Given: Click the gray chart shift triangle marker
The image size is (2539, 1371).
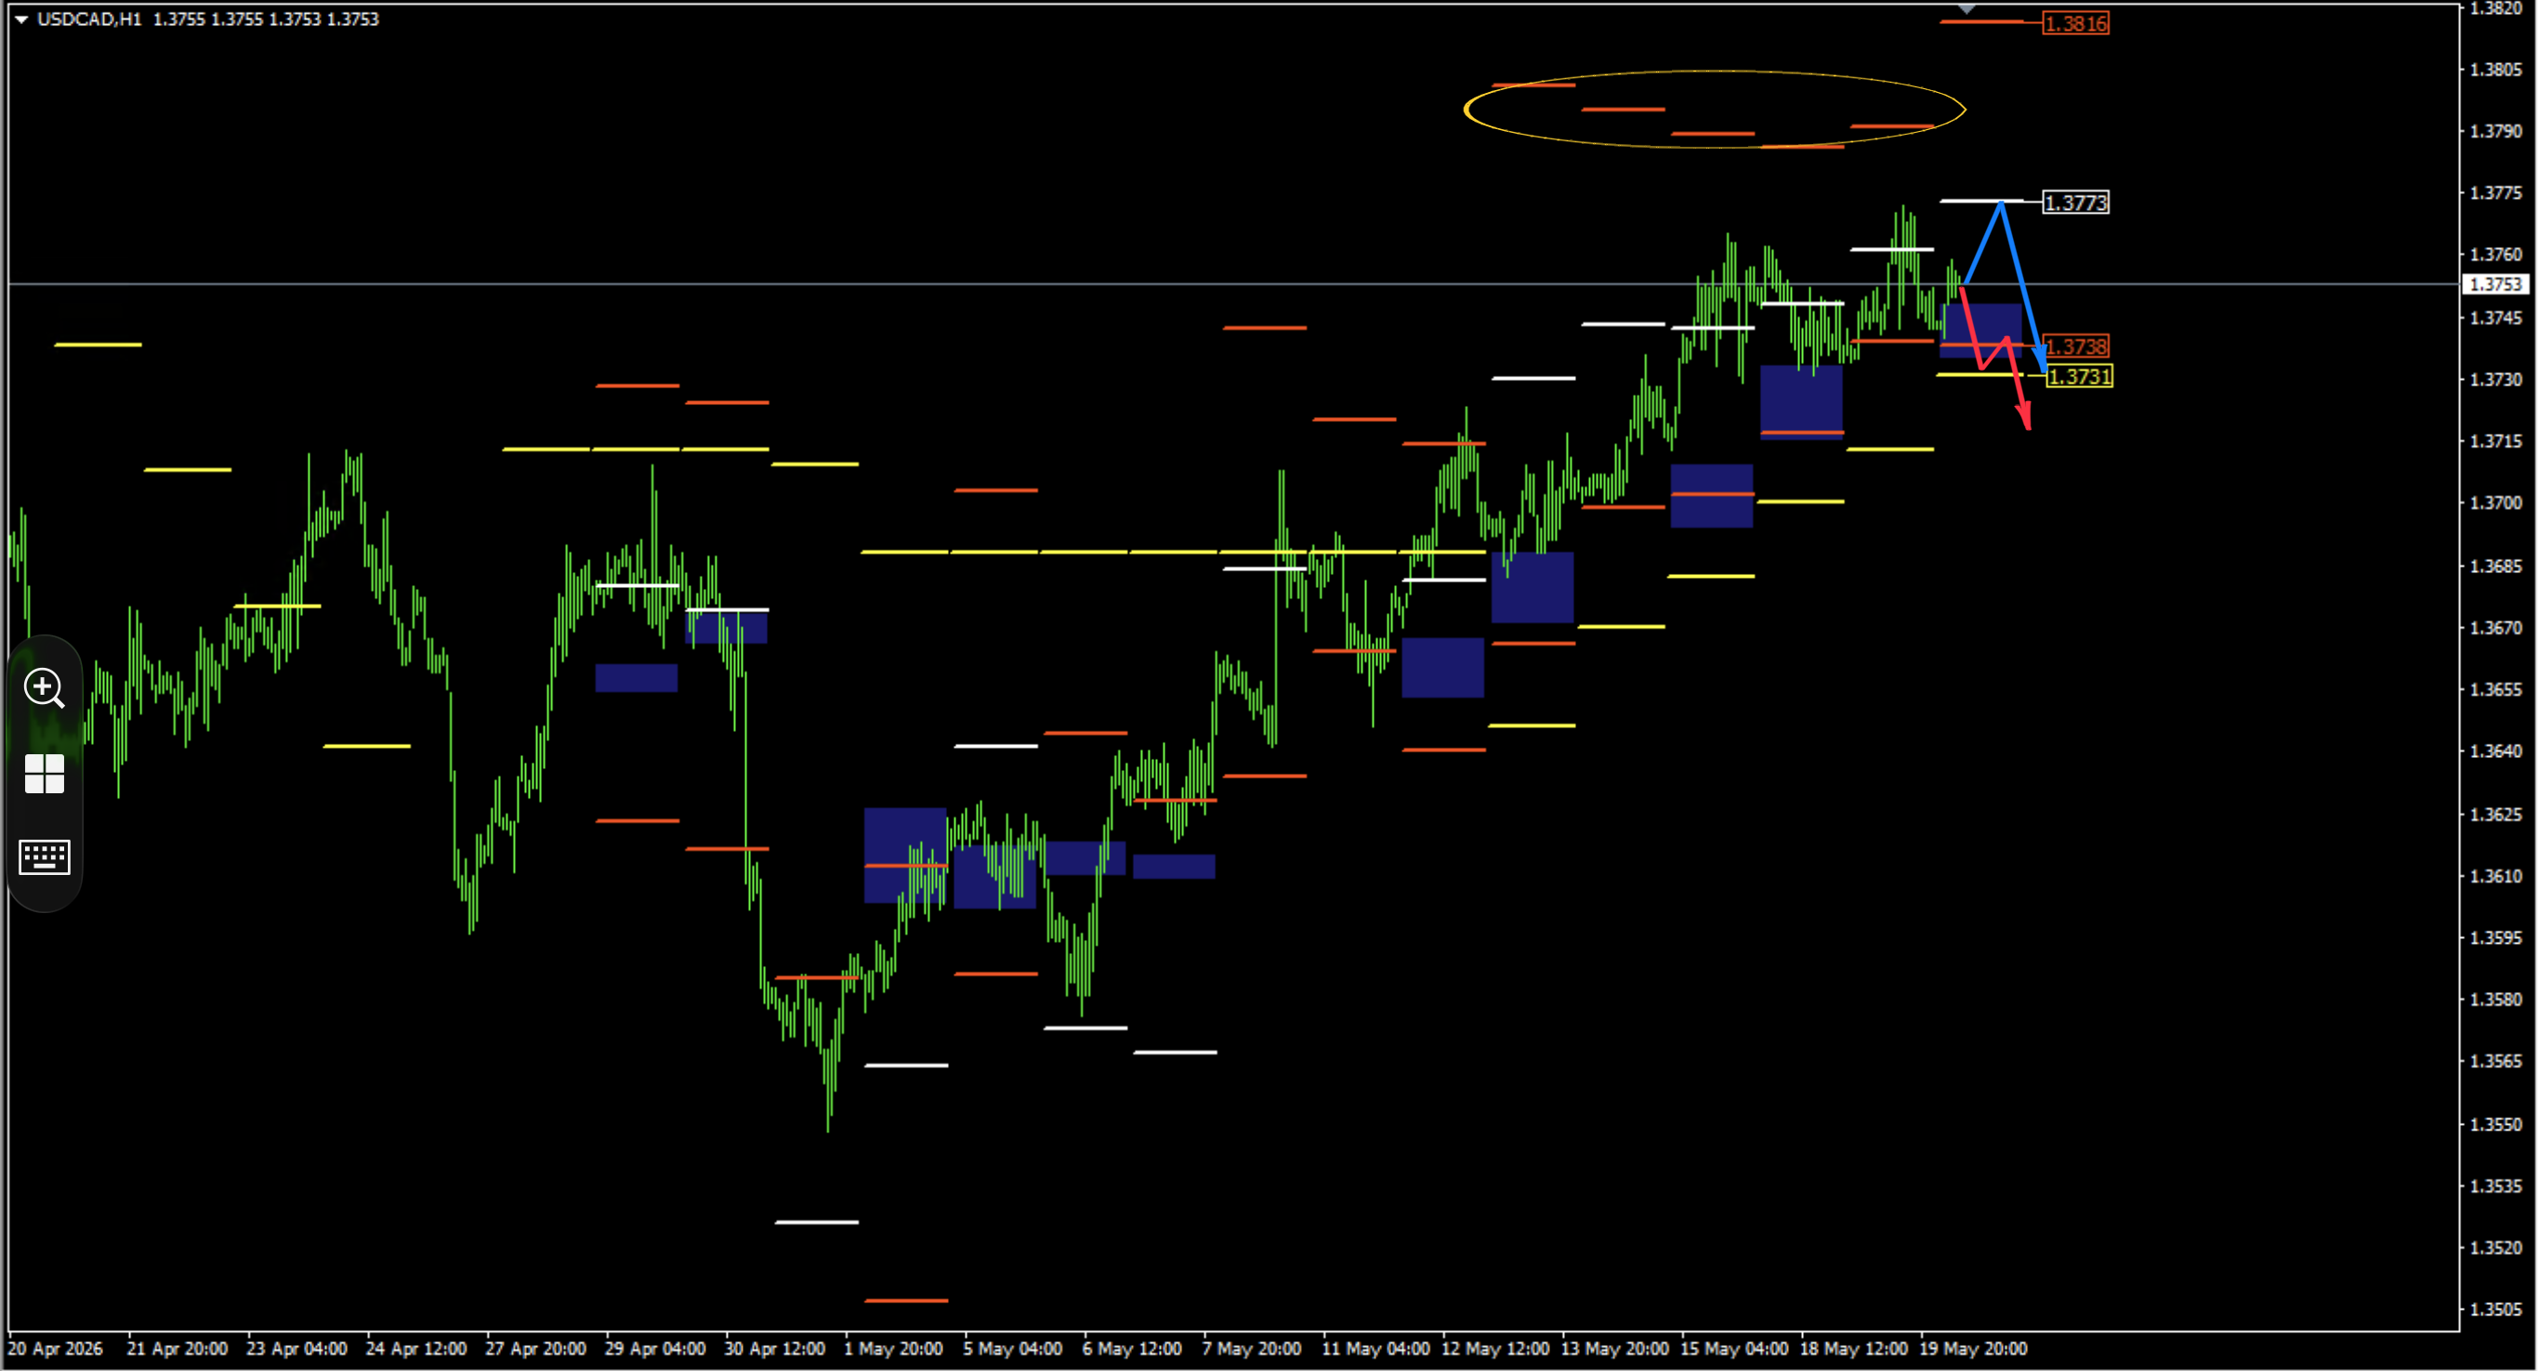Looking at the screenshot, I should (1967, 9).
